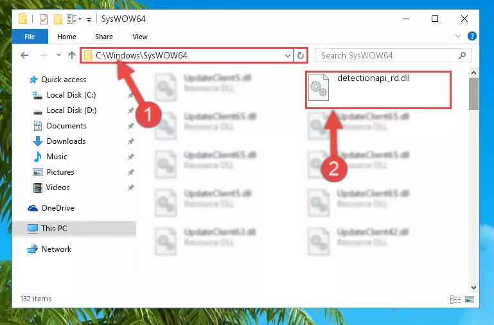
Task: Switch to Details view in the status bar
Action: pyautogui.click(x=455, y=299)
